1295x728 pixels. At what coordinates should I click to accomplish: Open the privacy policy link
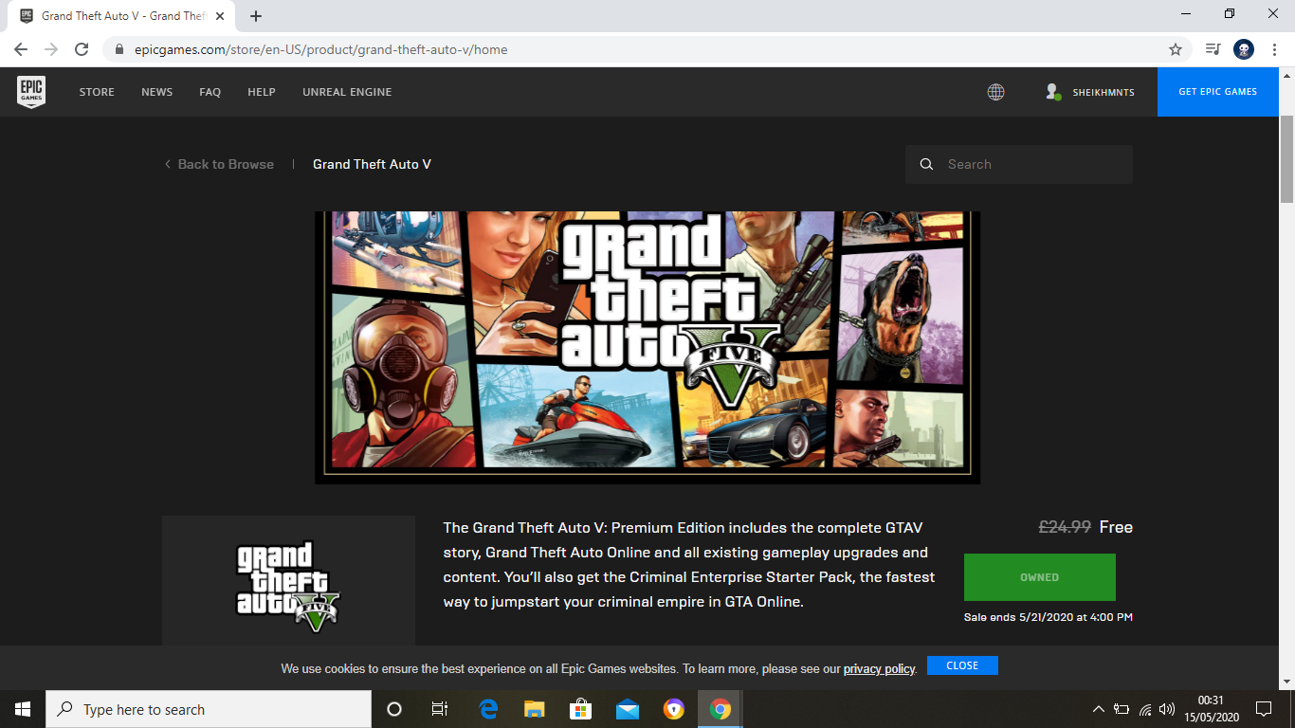pos(879,668)
